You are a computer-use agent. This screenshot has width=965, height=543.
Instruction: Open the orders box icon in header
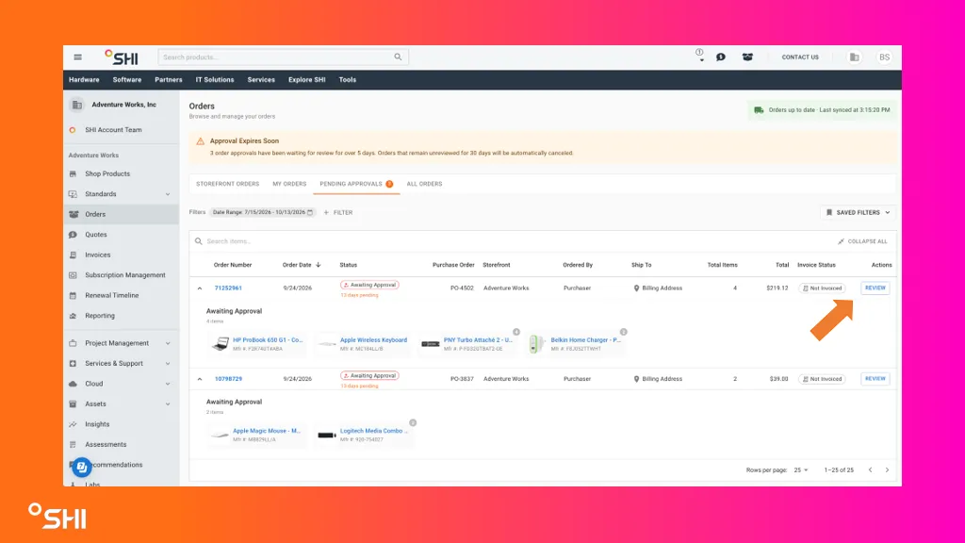click(747, 58)
